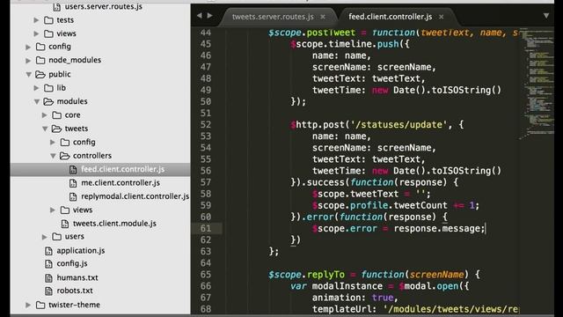Click line number 65 in gutter
Viewport: 563px width, 317px height.
[x=206, y=275]
